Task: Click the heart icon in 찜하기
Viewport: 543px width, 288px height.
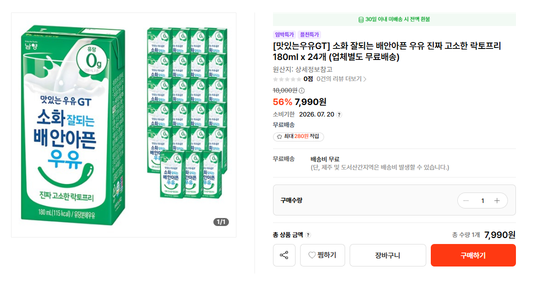Action: coord(312,255)
